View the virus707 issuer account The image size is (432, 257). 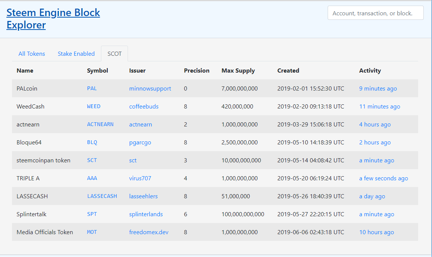click(140, 178)
